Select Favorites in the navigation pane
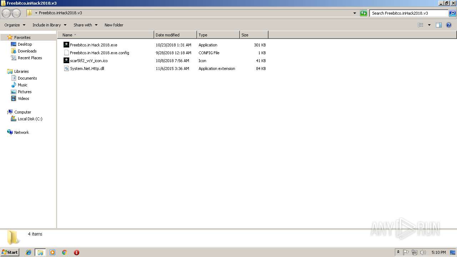This screenshot has width=457, height=257. pos(22,37)
